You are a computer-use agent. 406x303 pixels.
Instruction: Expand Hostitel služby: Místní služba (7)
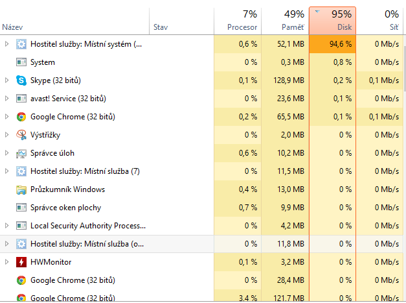click(7, 171)
